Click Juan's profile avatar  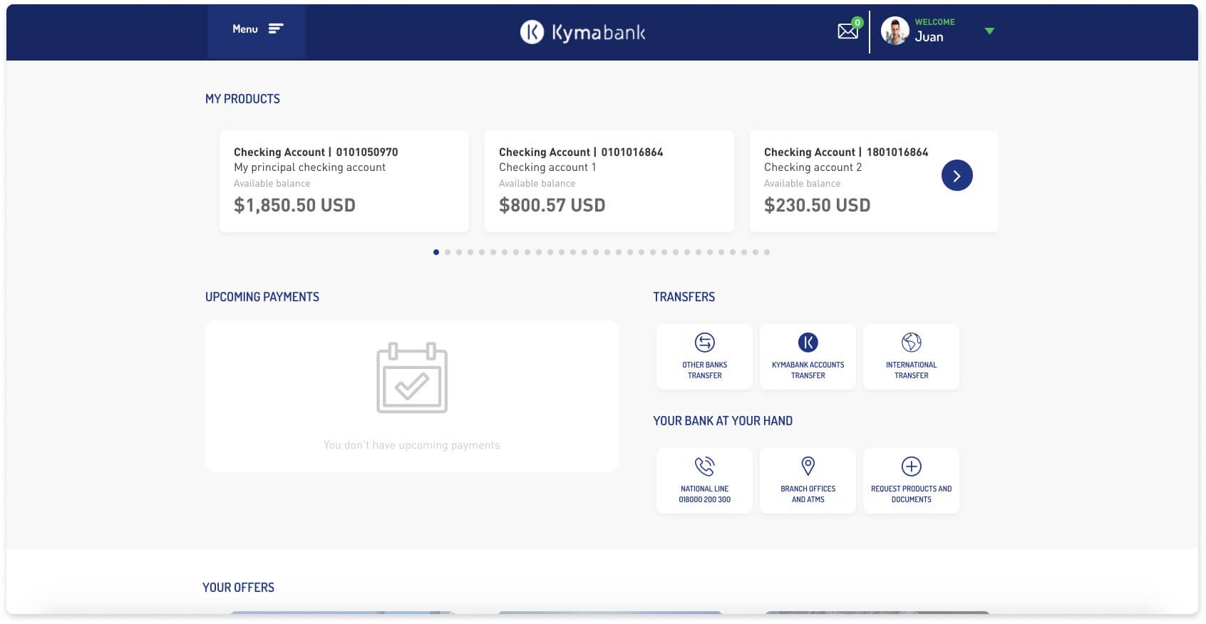pos(895,31)
